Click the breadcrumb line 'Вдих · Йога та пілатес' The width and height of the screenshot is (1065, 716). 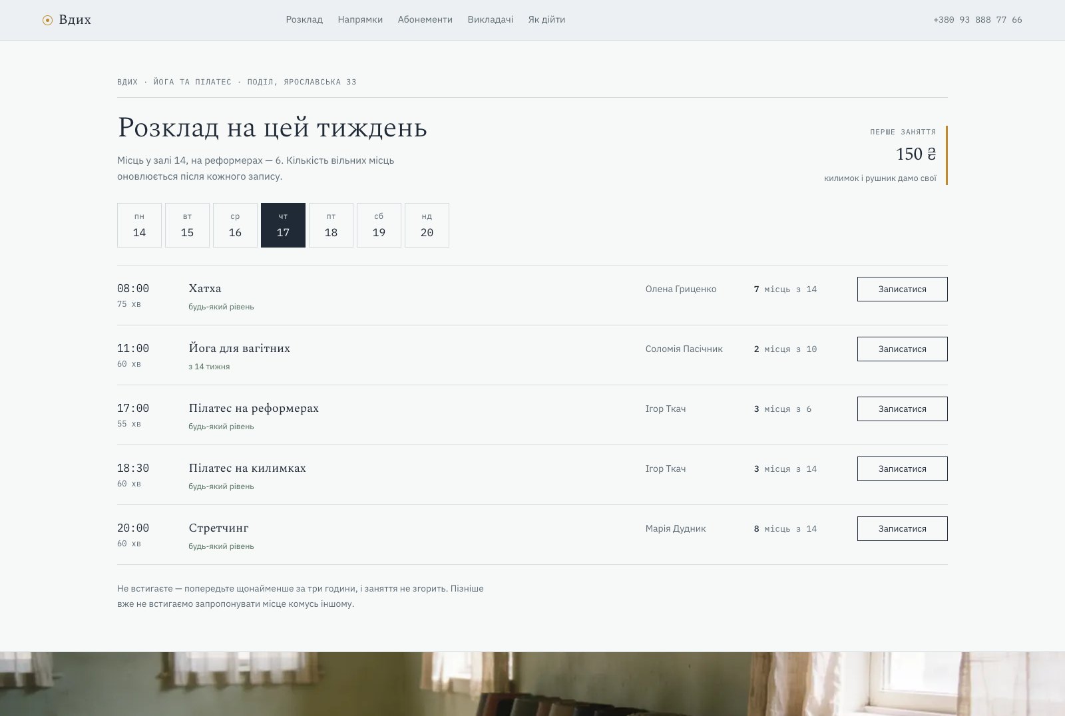(174, 82)
